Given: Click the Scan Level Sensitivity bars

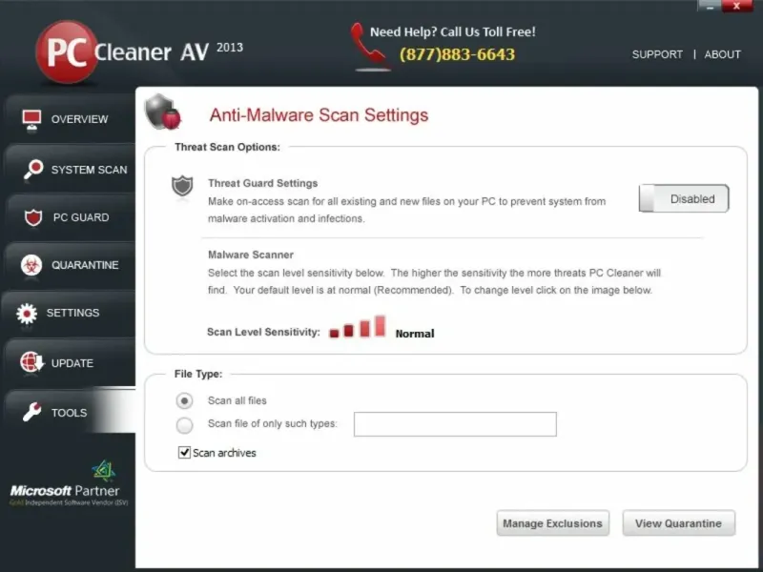Looking at the screenshot, I should (358, 327).
